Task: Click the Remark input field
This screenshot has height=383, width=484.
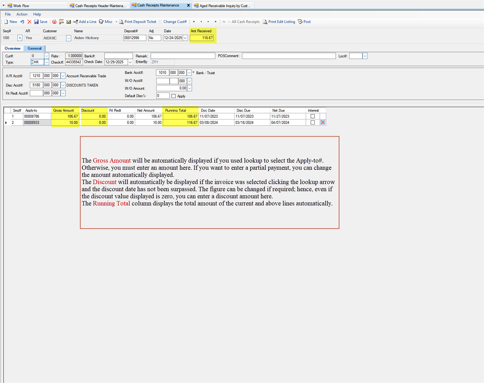Action: pos(183,56)
